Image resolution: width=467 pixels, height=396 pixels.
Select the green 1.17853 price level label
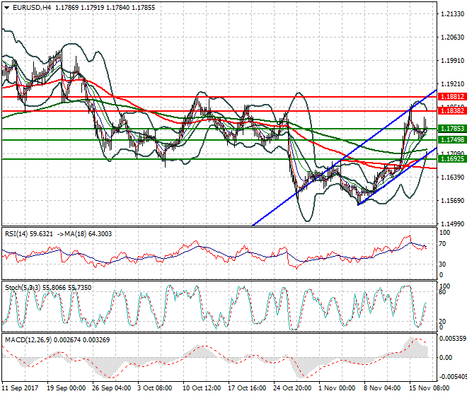click(x=452, y=129)
